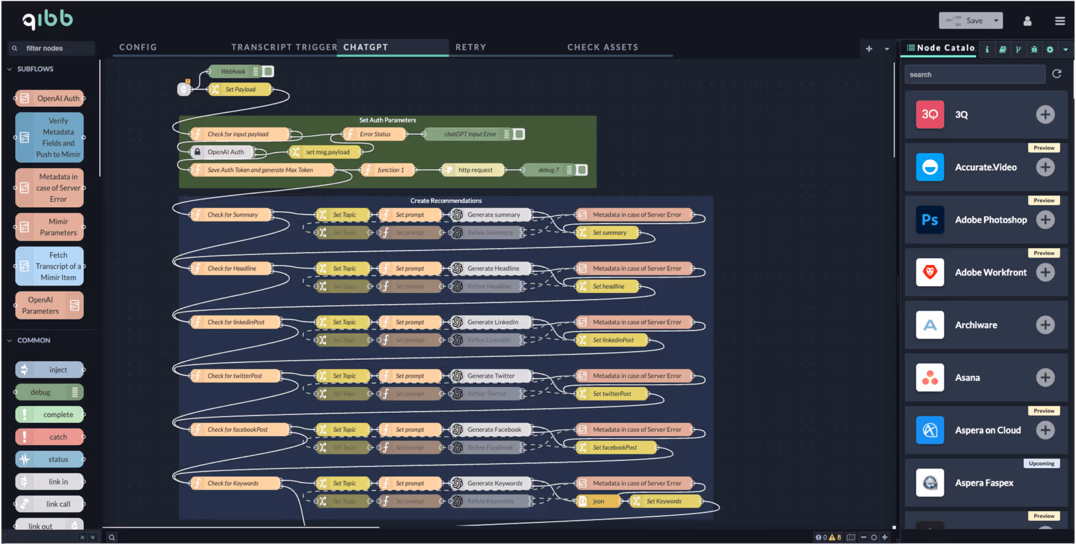Add 3Q node with plus icon
1076x545 pixels.
[x=1045, y=115]
